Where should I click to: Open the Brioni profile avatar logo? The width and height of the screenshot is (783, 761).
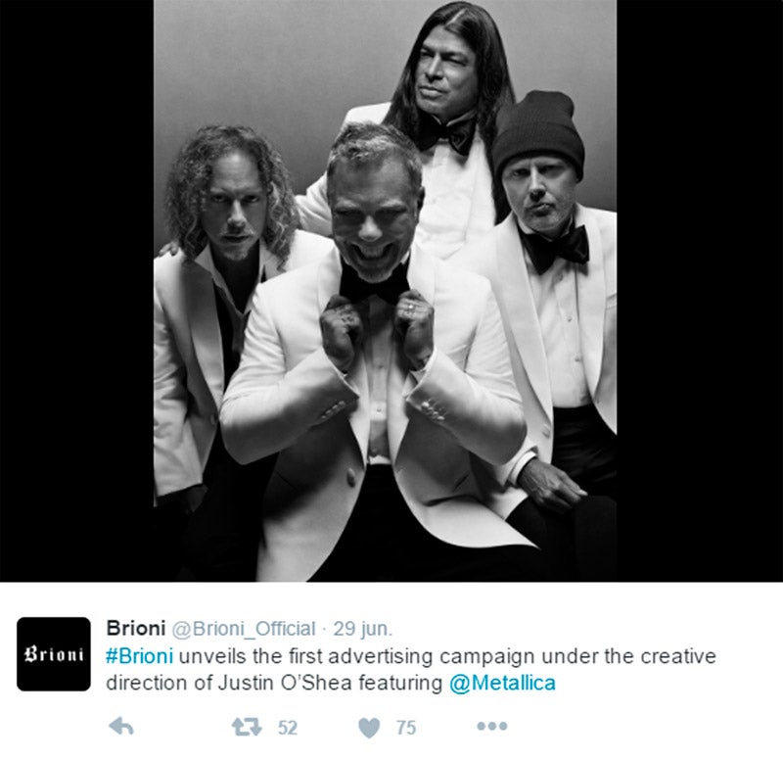point(54,654)
